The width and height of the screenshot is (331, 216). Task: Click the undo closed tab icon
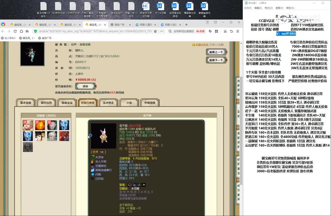tap(231, 31)
